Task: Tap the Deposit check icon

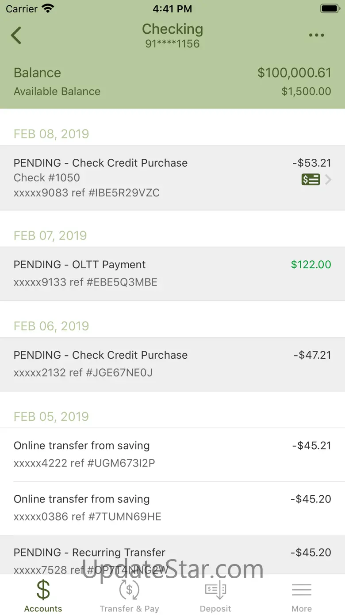Action: click(x=215, y=590)
